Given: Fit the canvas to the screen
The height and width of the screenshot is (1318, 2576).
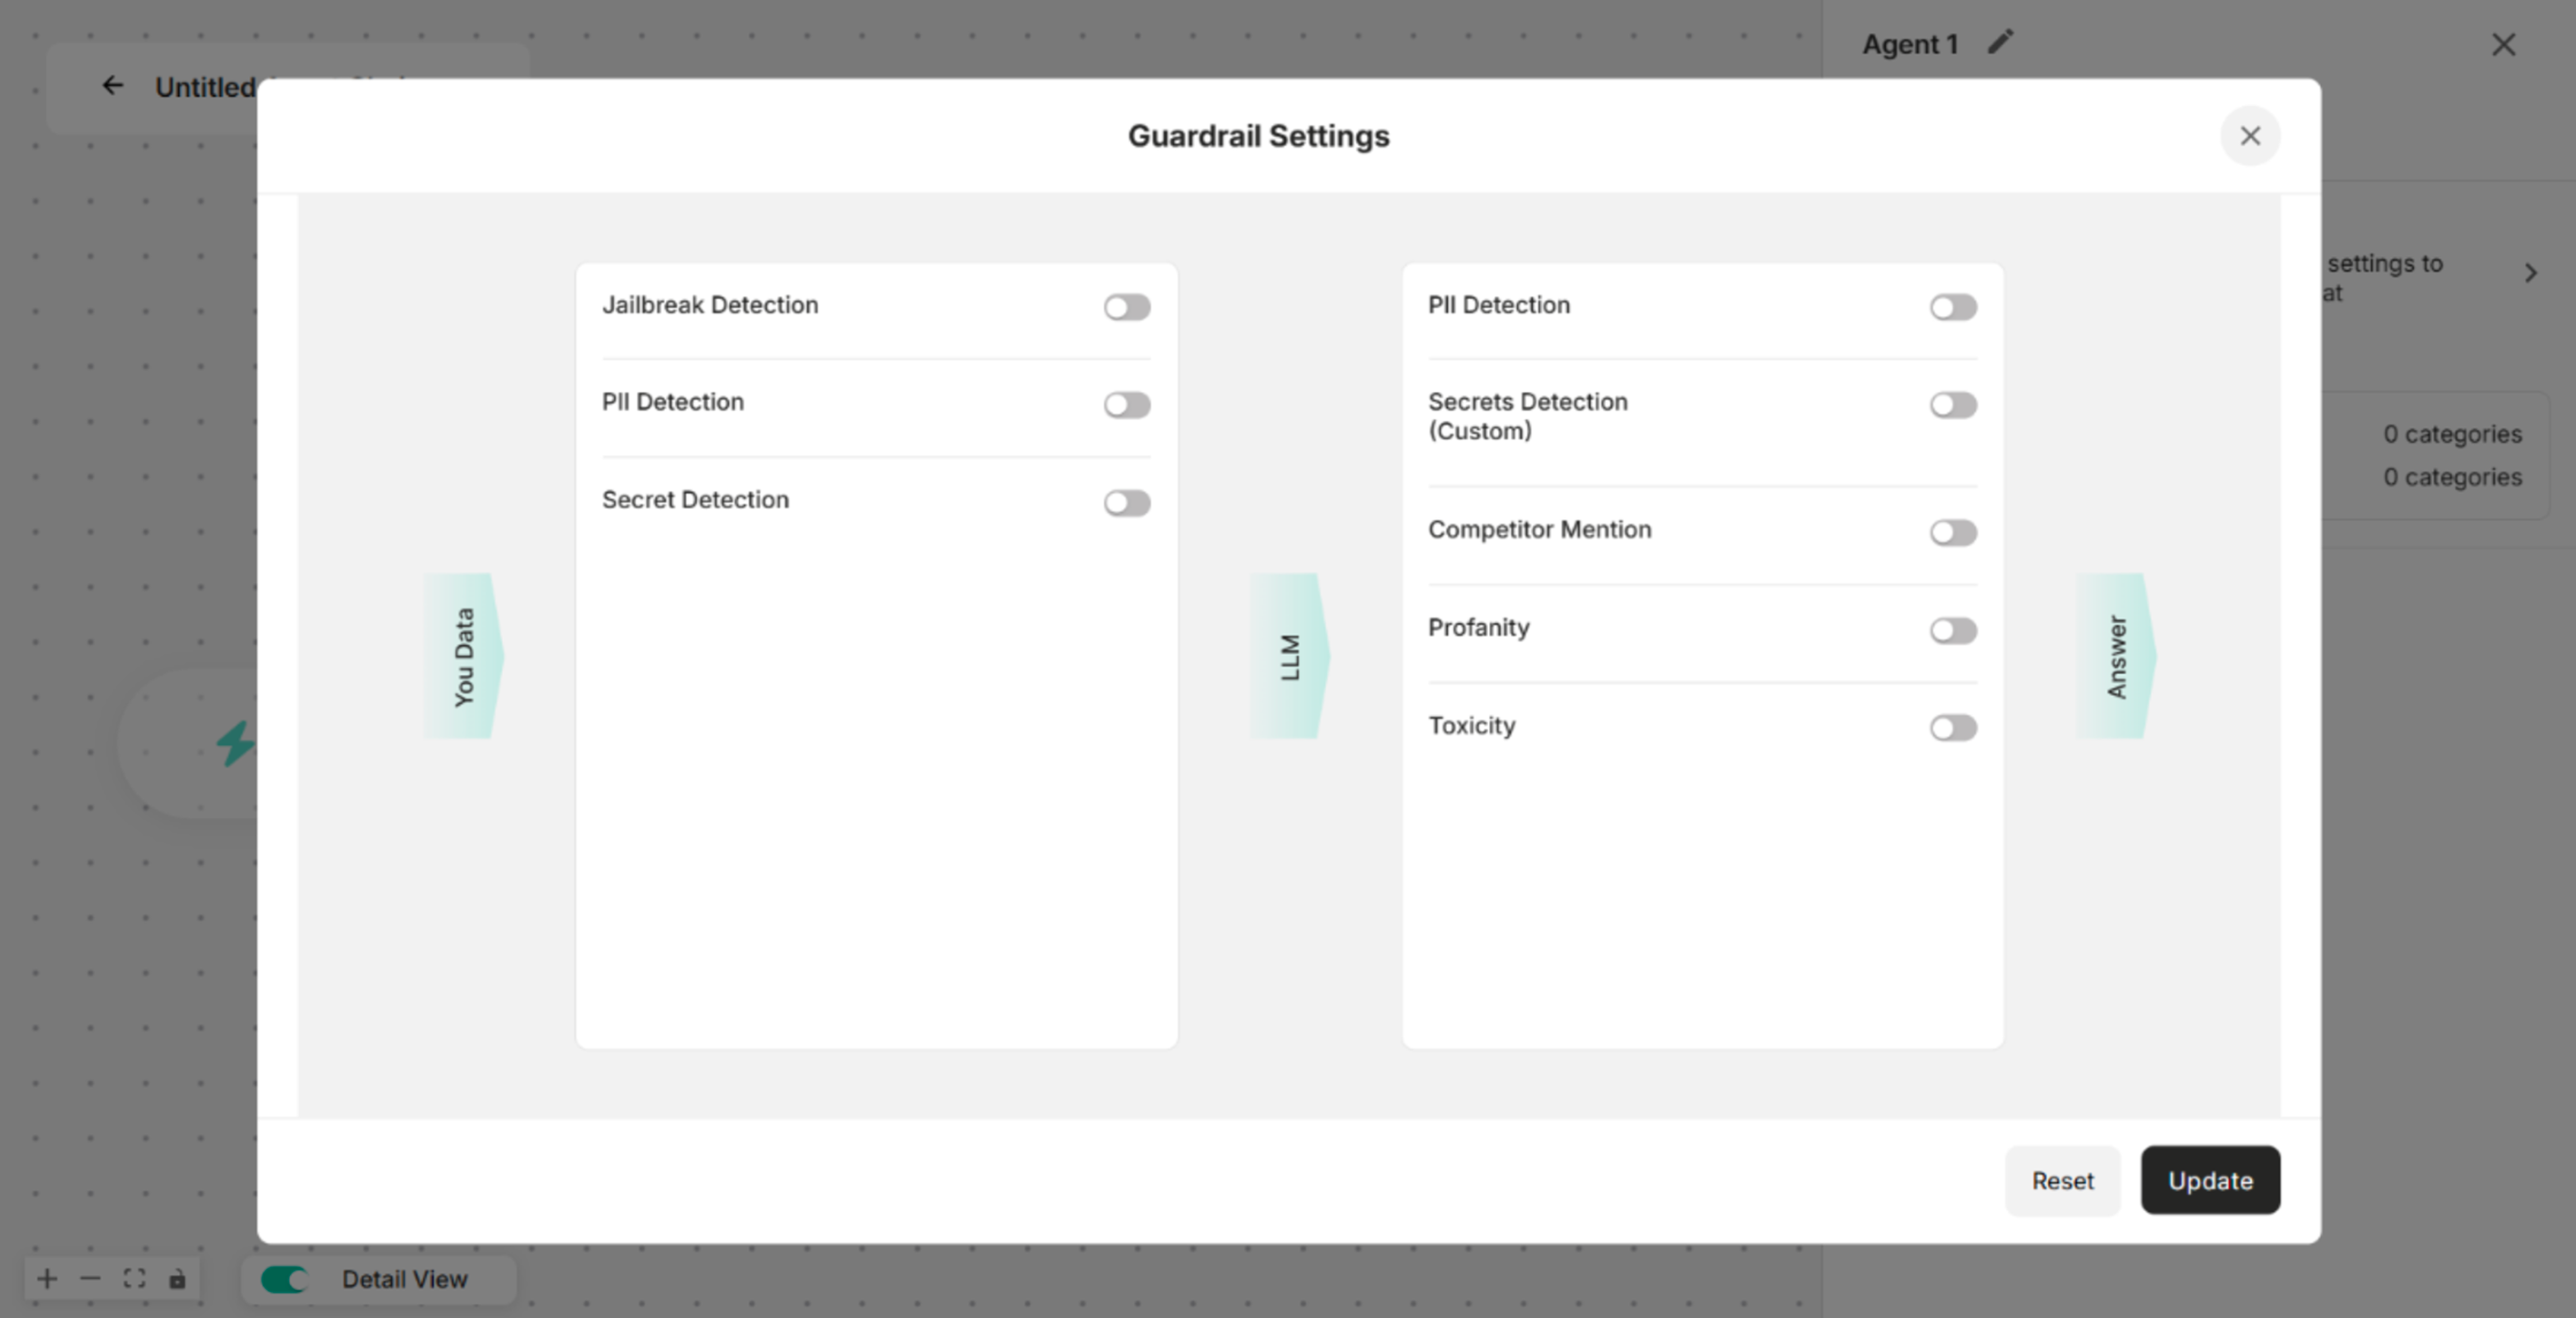Looking at the screenshot, I should [135, 1279].
